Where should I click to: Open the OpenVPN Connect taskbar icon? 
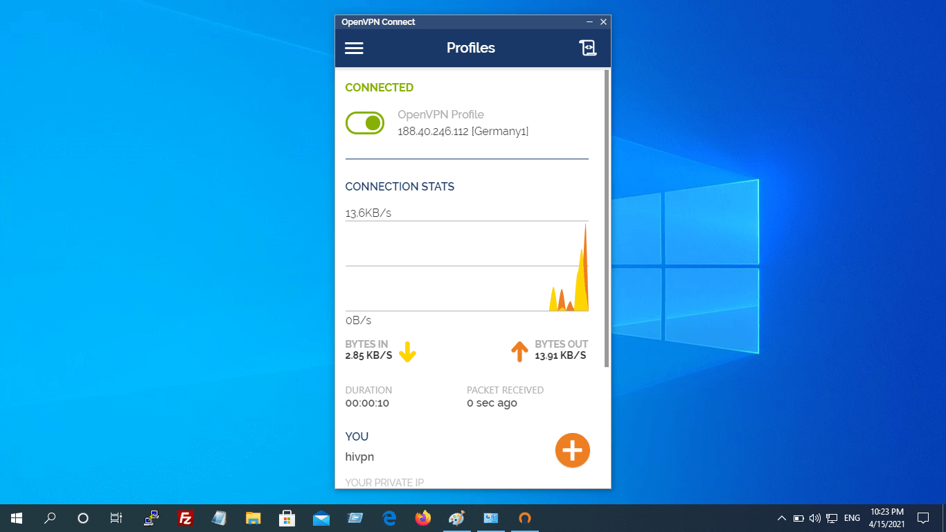524,518
